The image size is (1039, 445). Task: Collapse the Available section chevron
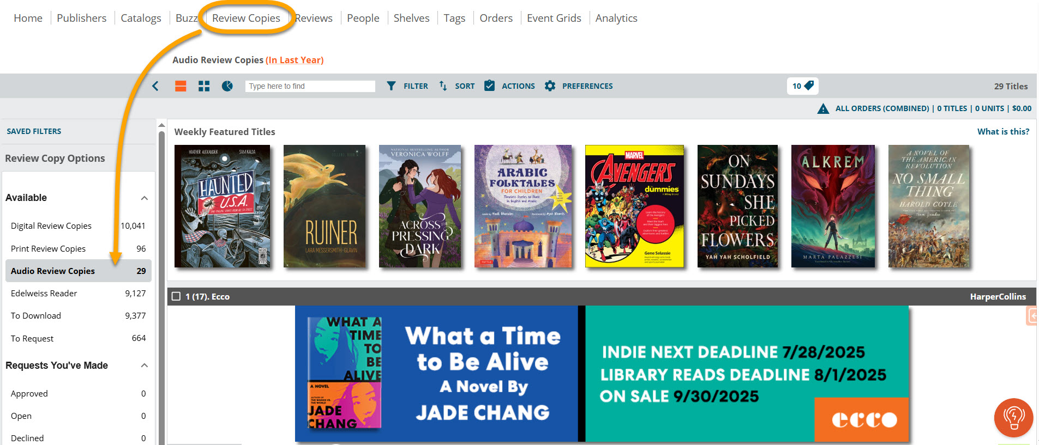[x=145, y=198]
